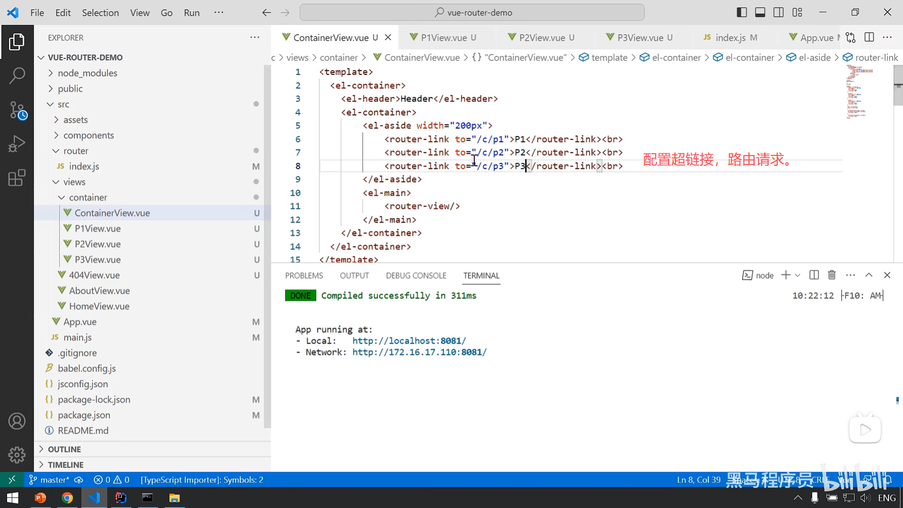Click the Kill Terminal trash icon

coord(832,275)
